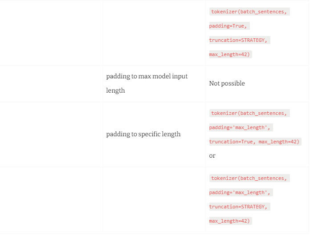Image resolution: width=310 pixels, height=236 pixels.
Task: Click the word "length" below "padding to max model input"
Action: (115, 90)
